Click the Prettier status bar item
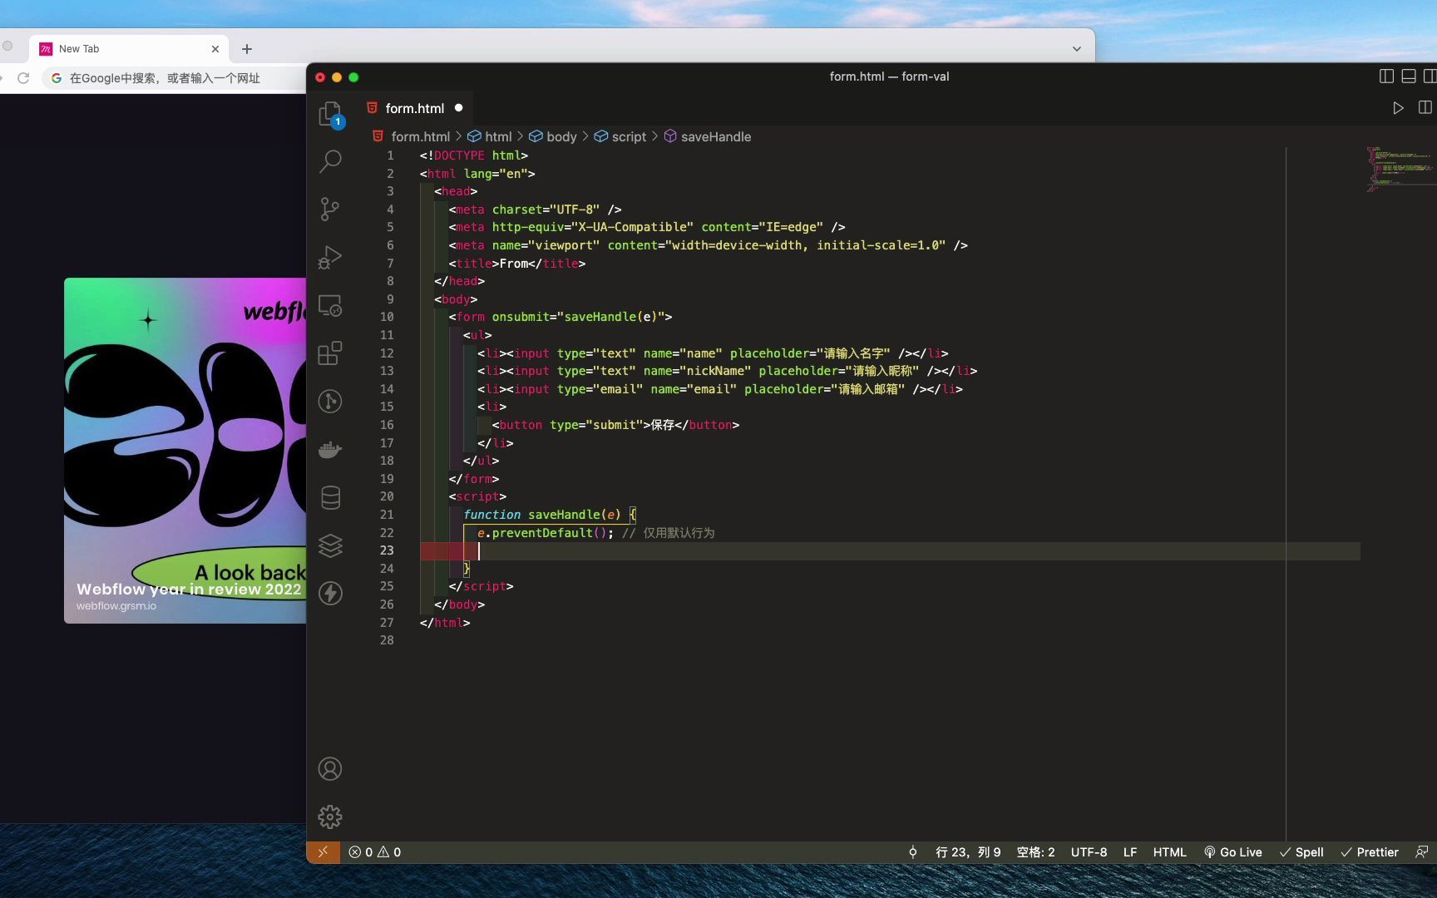The height and width of the screenshot is (898, 1437). coord(1369,852)
